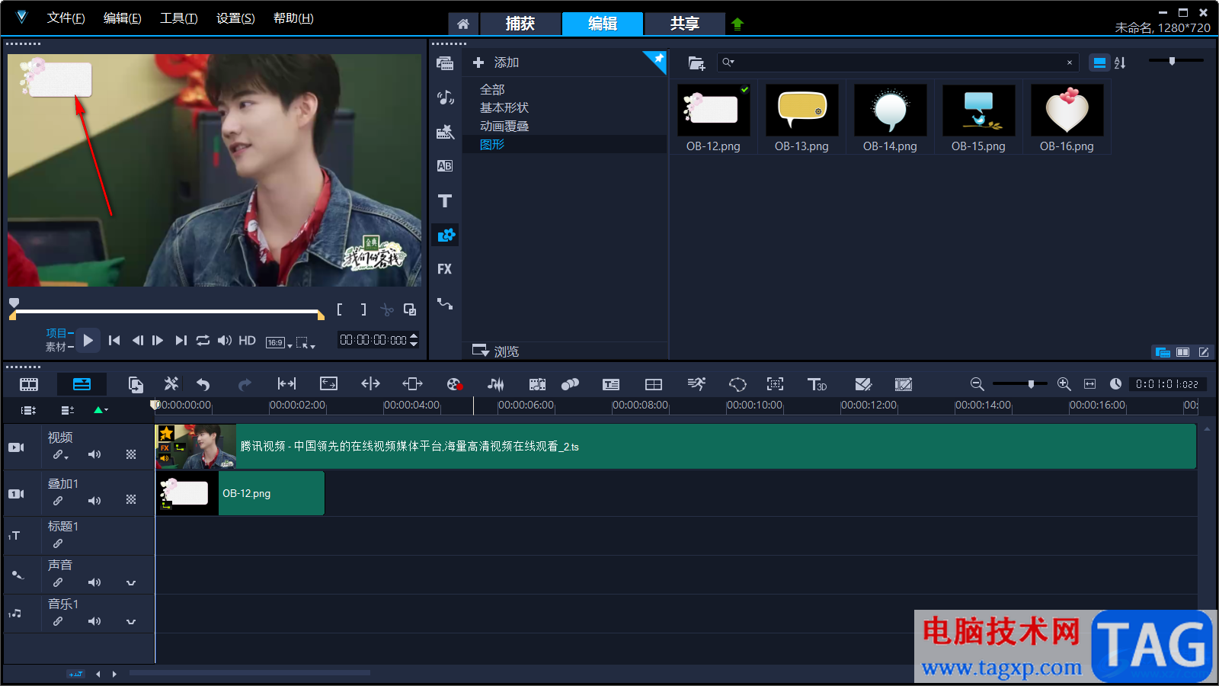Click the preview scrubber bar
The image size is (1219, 686).
click(x=167, y=312)
